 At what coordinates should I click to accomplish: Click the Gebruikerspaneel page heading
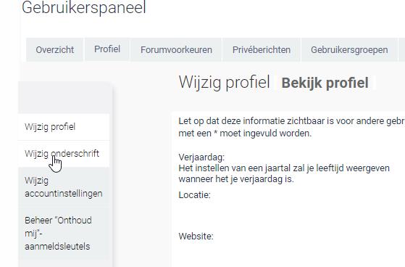tap(84, 7)
